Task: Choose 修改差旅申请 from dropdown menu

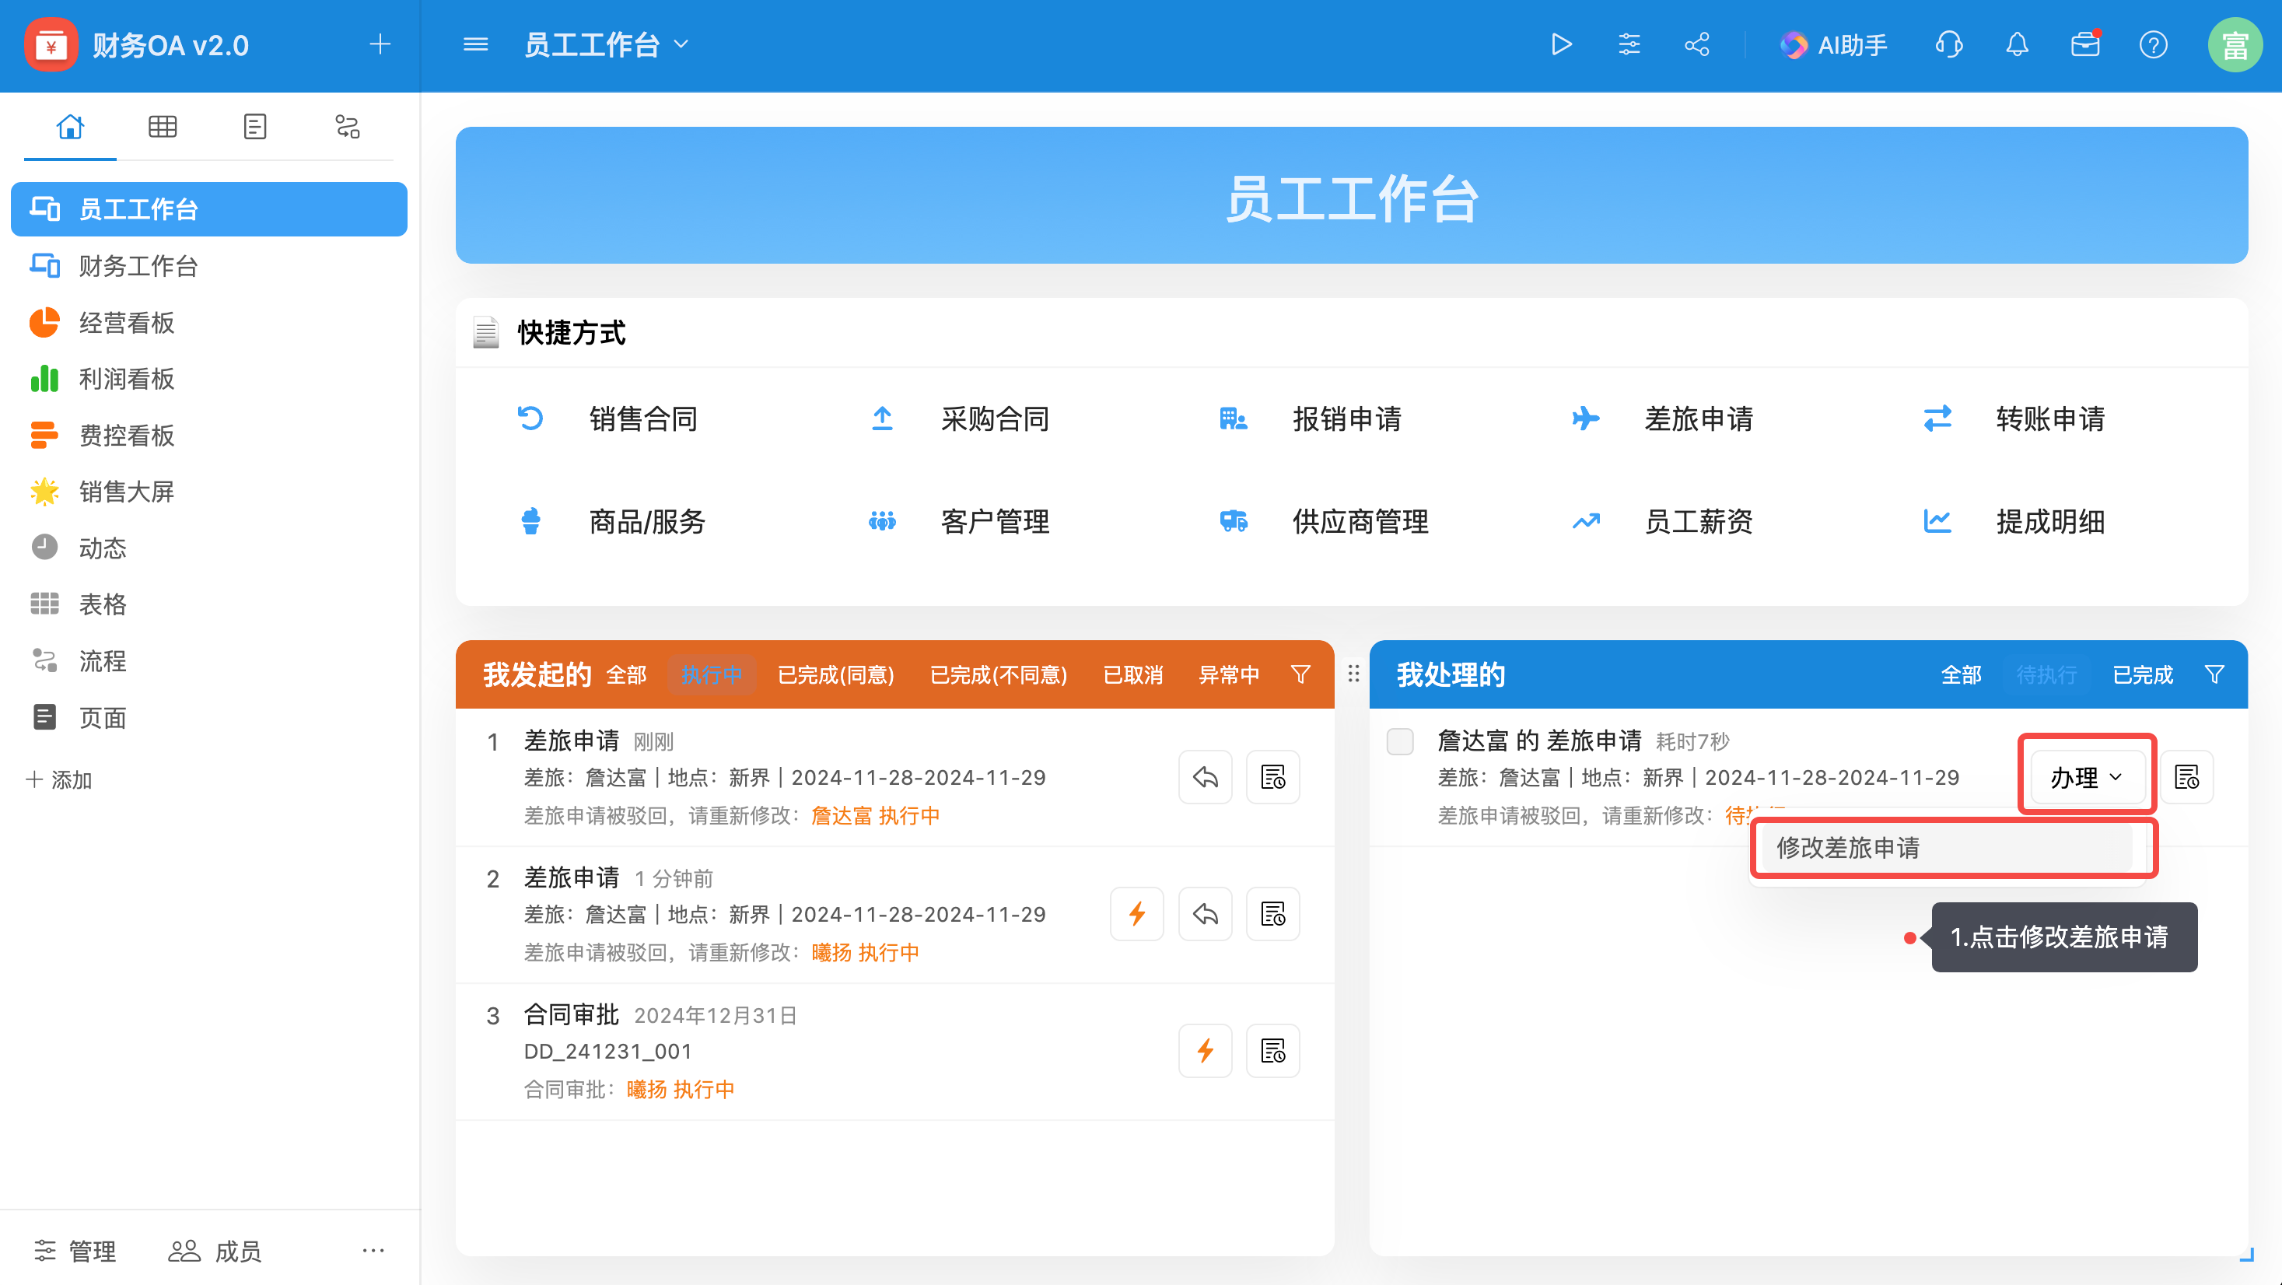Action: point(1946,848)
